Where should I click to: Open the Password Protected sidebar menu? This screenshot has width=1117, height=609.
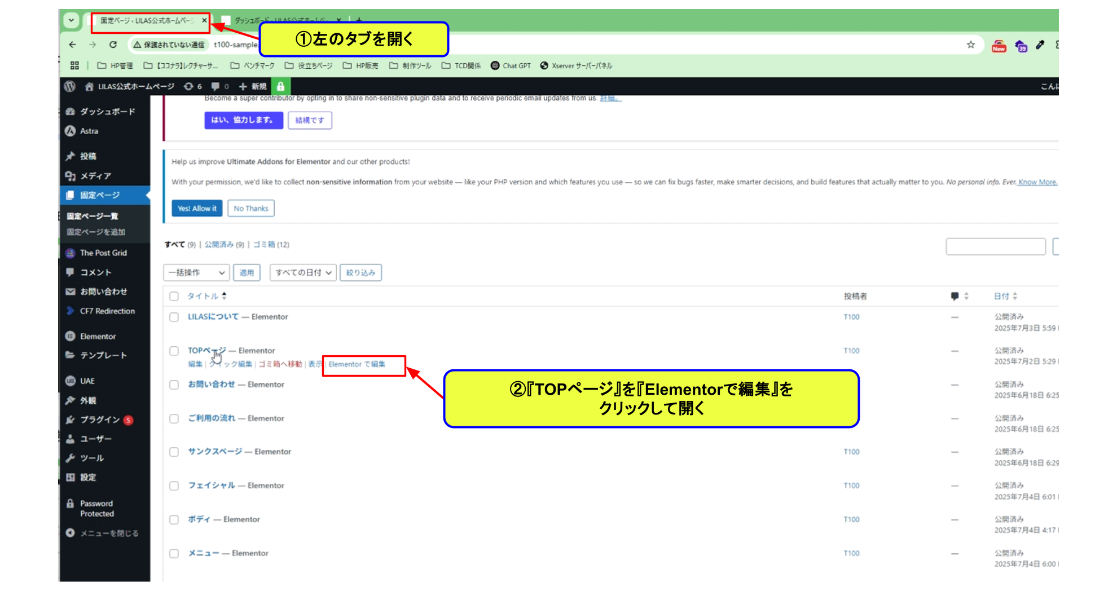pos(105,508)
